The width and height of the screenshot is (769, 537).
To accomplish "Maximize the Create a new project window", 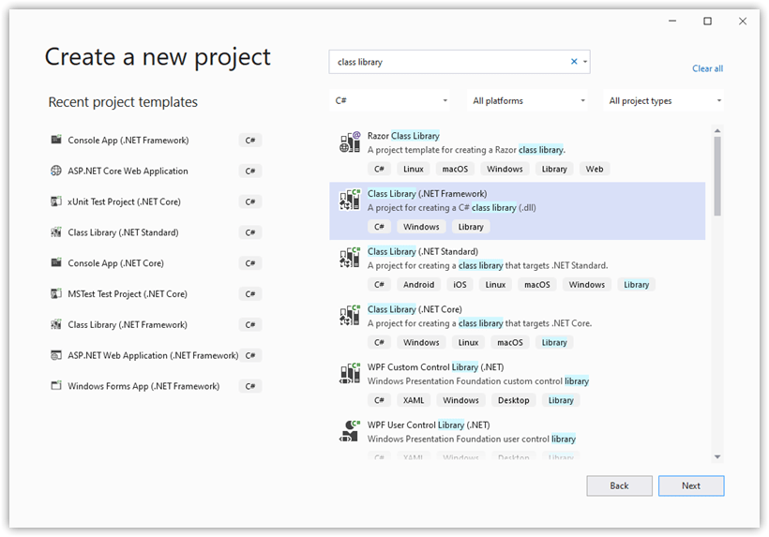I will pos(707,21).
